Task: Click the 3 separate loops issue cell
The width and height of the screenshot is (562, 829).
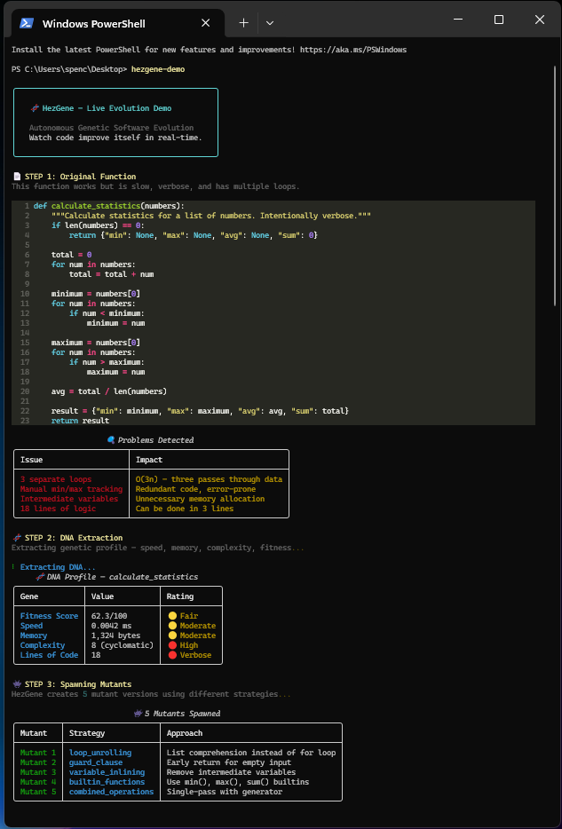Action: point(56,479)
